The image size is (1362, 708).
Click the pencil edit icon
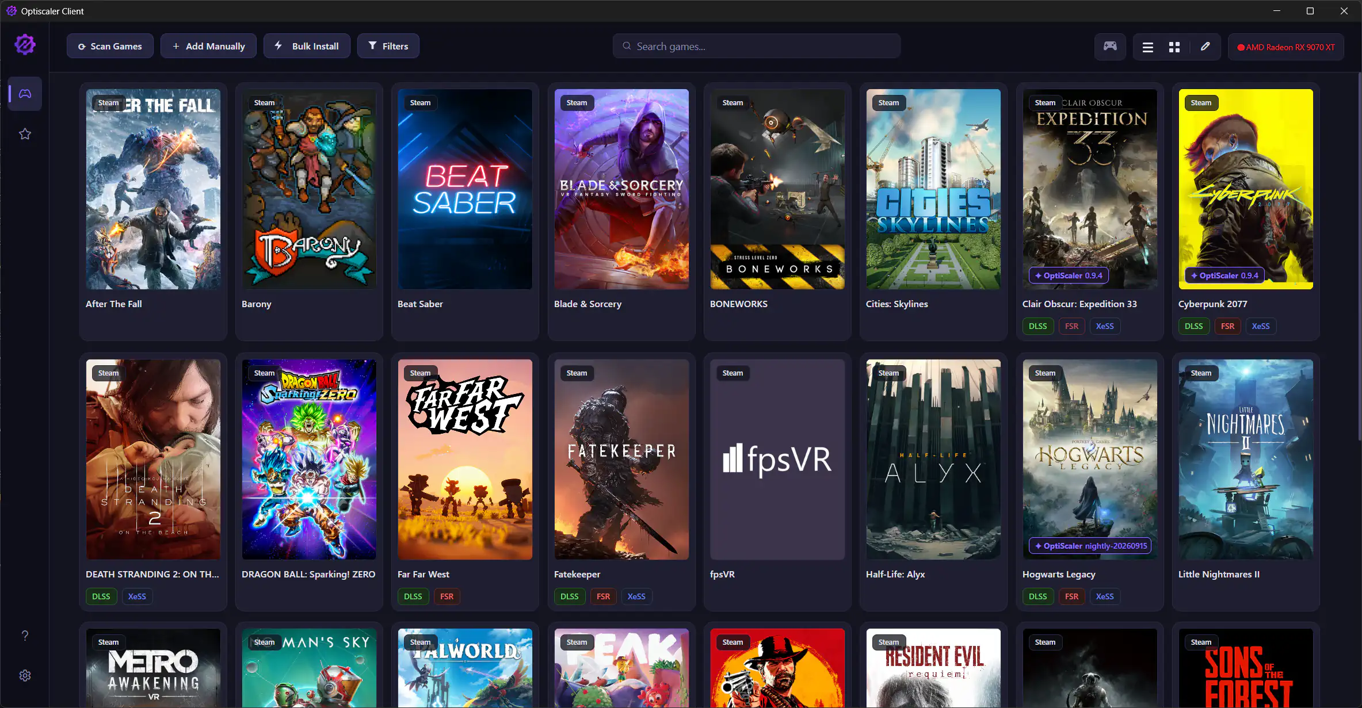tap(1205, 47)
